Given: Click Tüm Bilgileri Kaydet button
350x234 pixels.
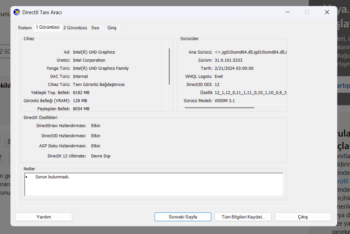Looking at the screenshot, I should [243, 217].
